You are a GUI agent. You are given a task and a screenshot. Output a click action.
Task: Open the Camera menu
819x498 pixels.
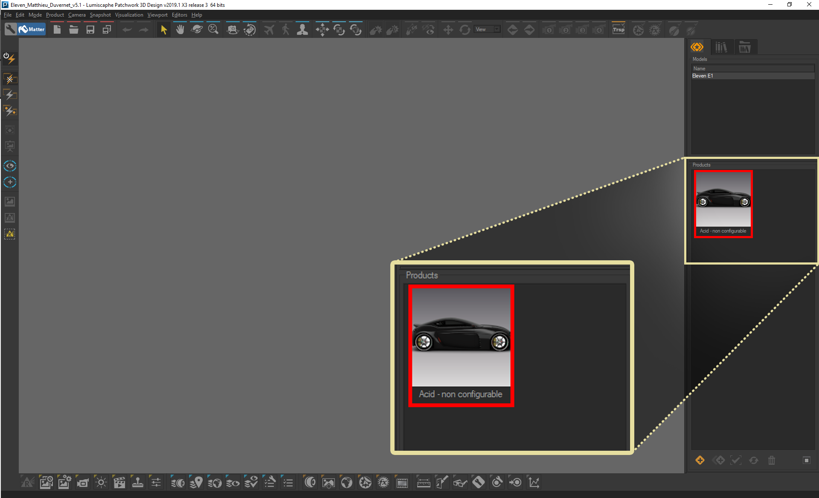pyautogui.click(x=77, y=15)
